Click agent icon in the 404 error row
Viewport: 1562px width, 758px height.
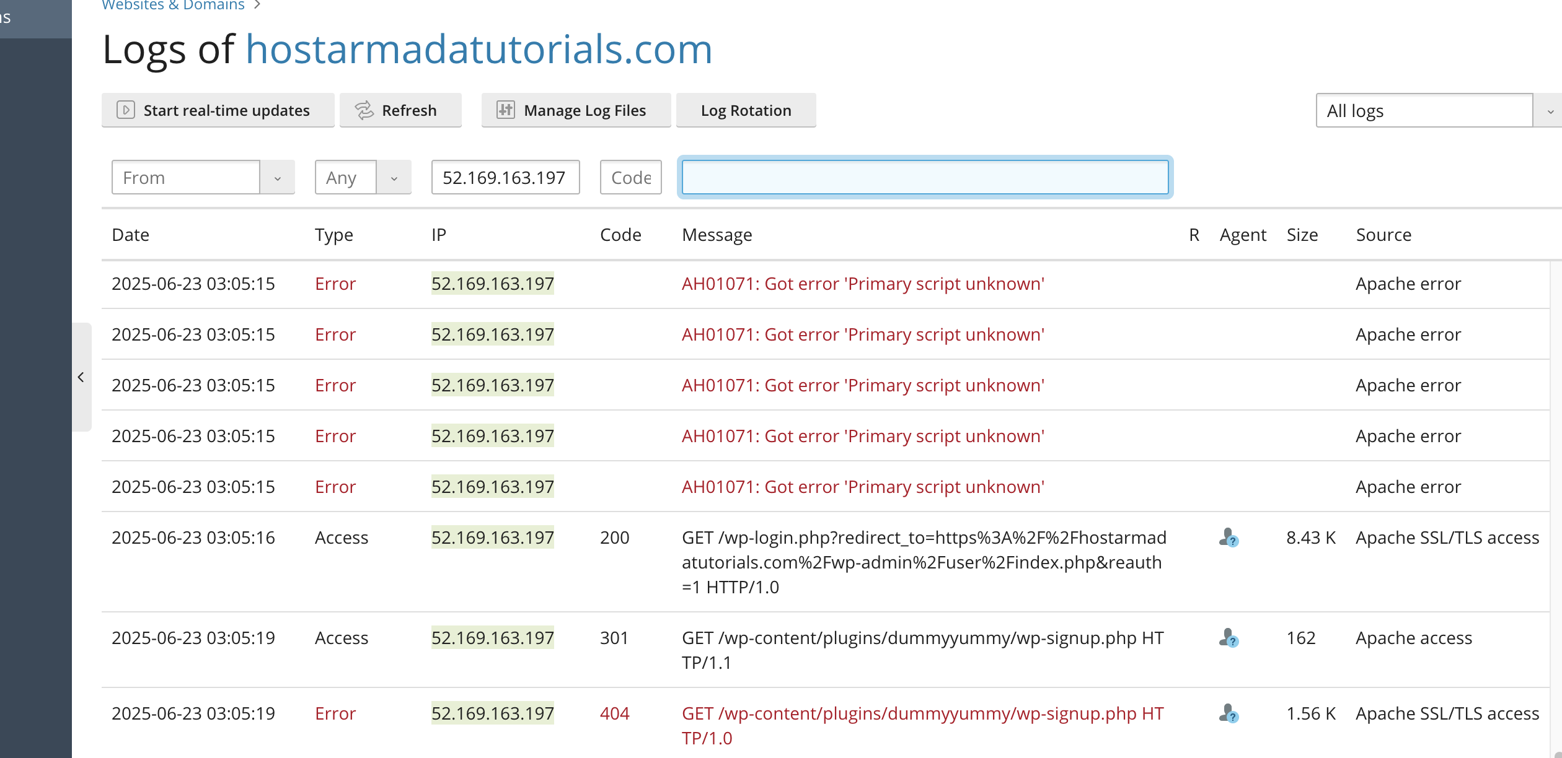coord(1229,713)
